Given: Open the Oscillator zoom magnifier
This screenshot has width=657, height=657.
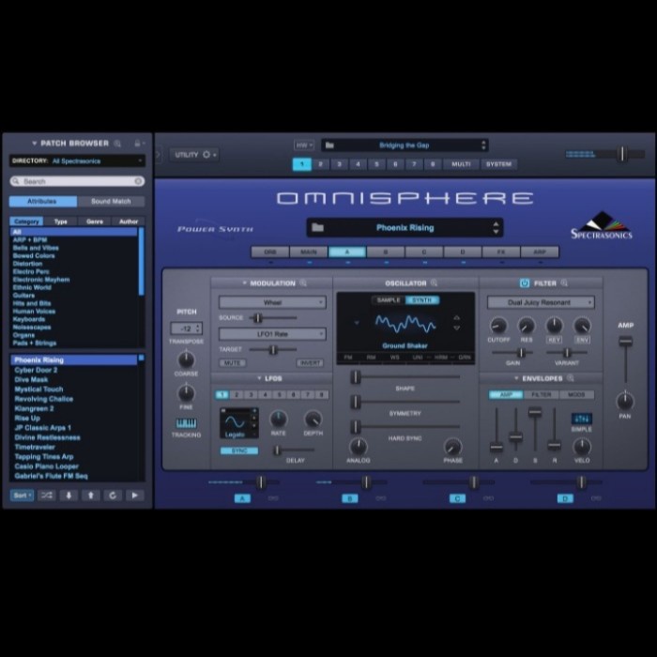Looking at the screenshot, I should pos(434,283).
